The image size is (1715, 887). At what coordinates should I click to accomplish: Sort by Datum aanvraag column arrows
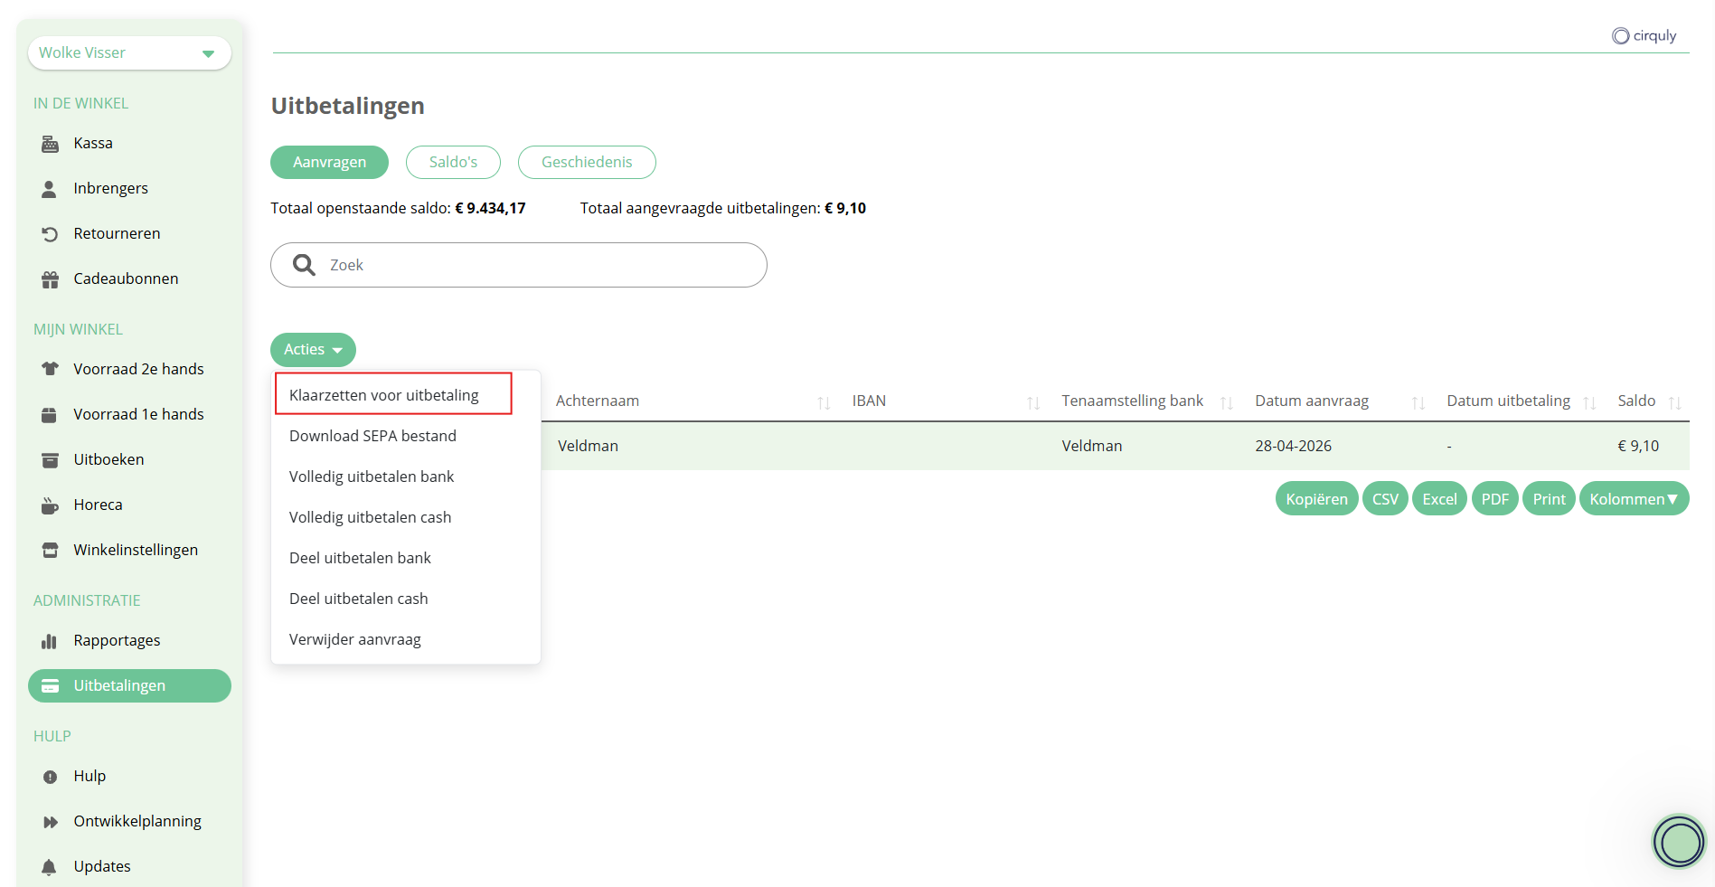pos(1418,402)
